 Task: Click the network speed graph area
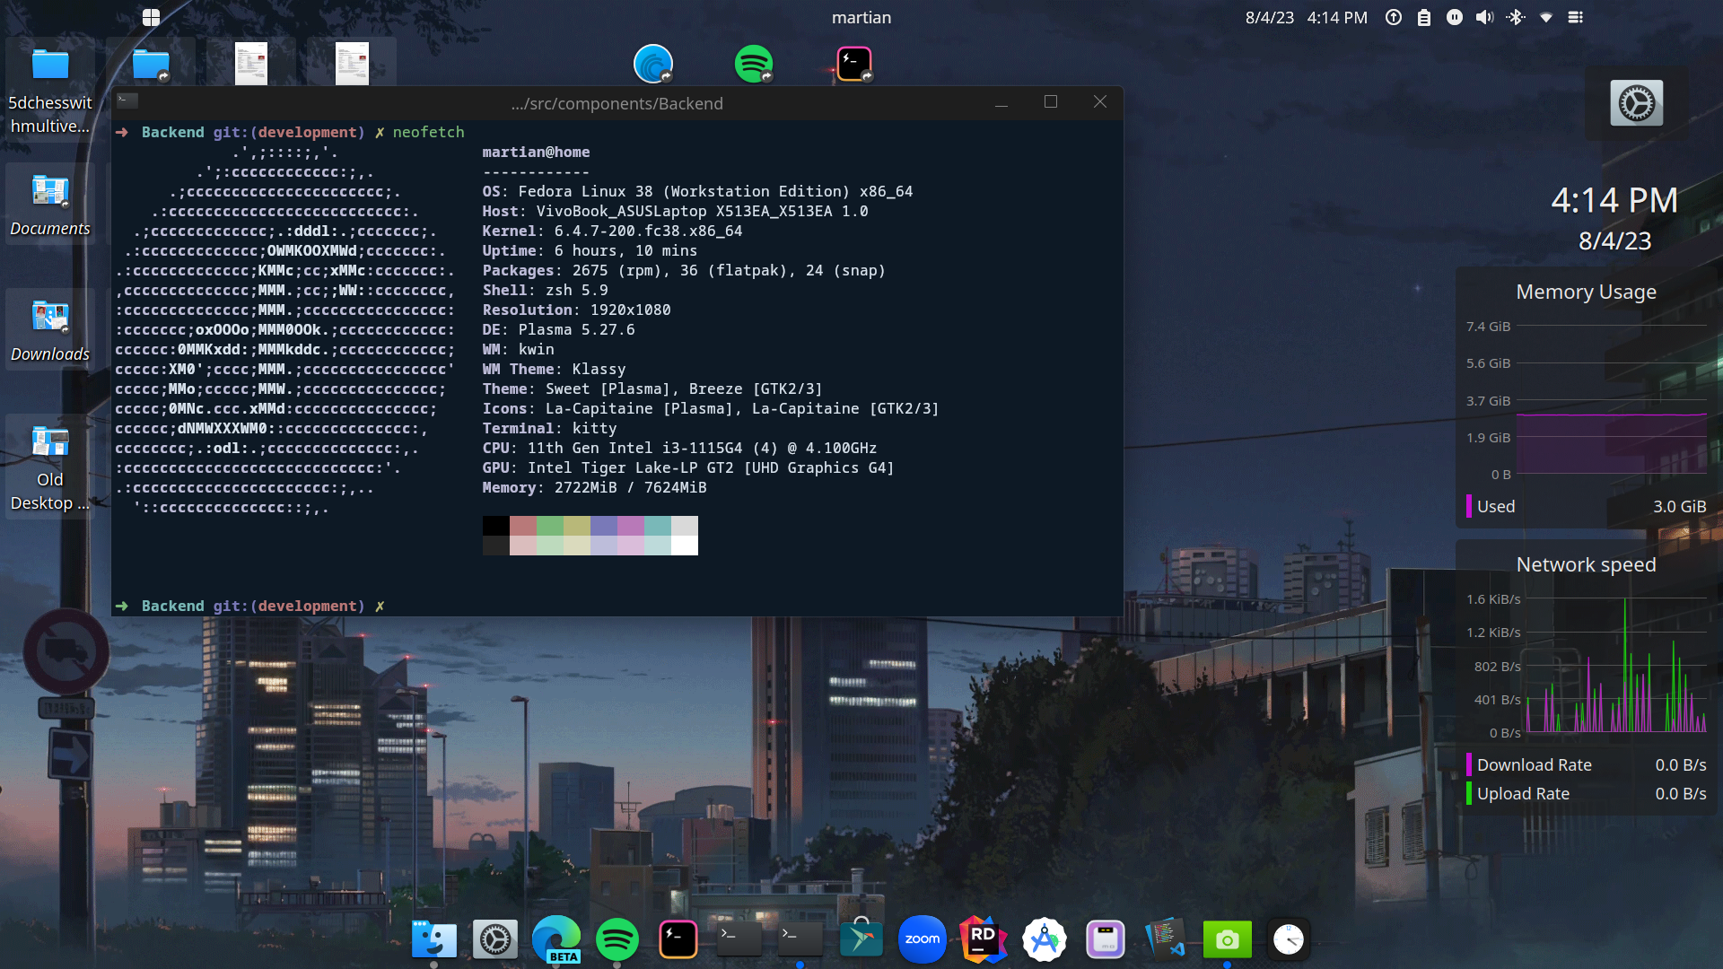click(1615, 666)
